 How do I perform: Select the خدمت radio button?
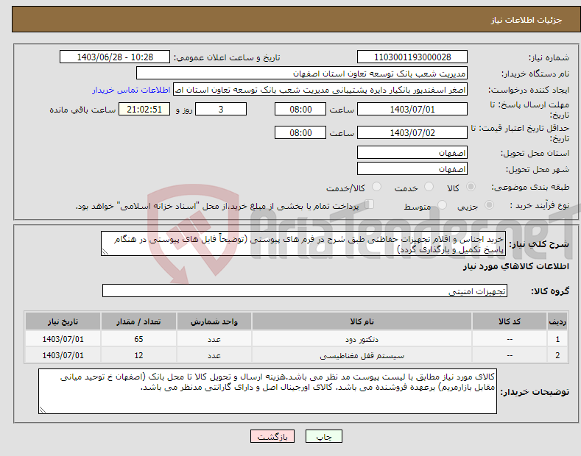(429, 187)
